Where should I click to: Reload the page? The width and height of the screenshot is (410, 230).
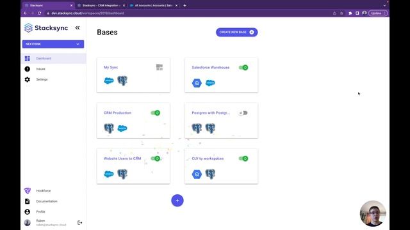click(39, 13)
